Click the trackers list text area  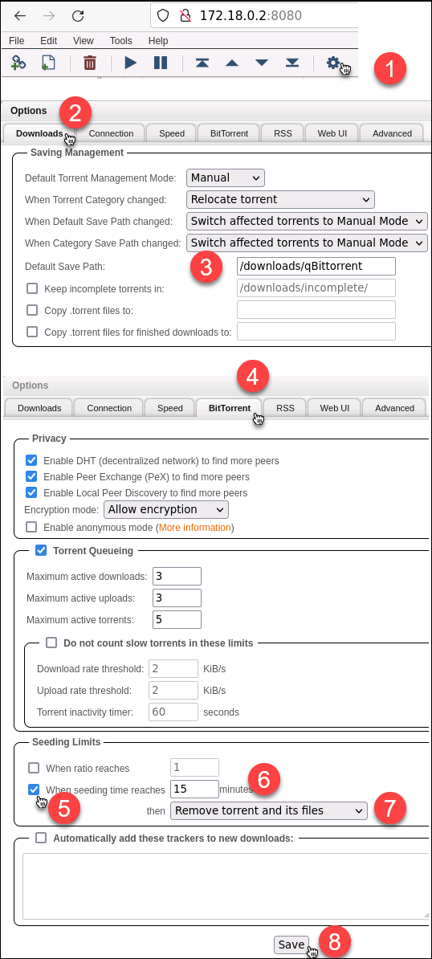(226, 886)
